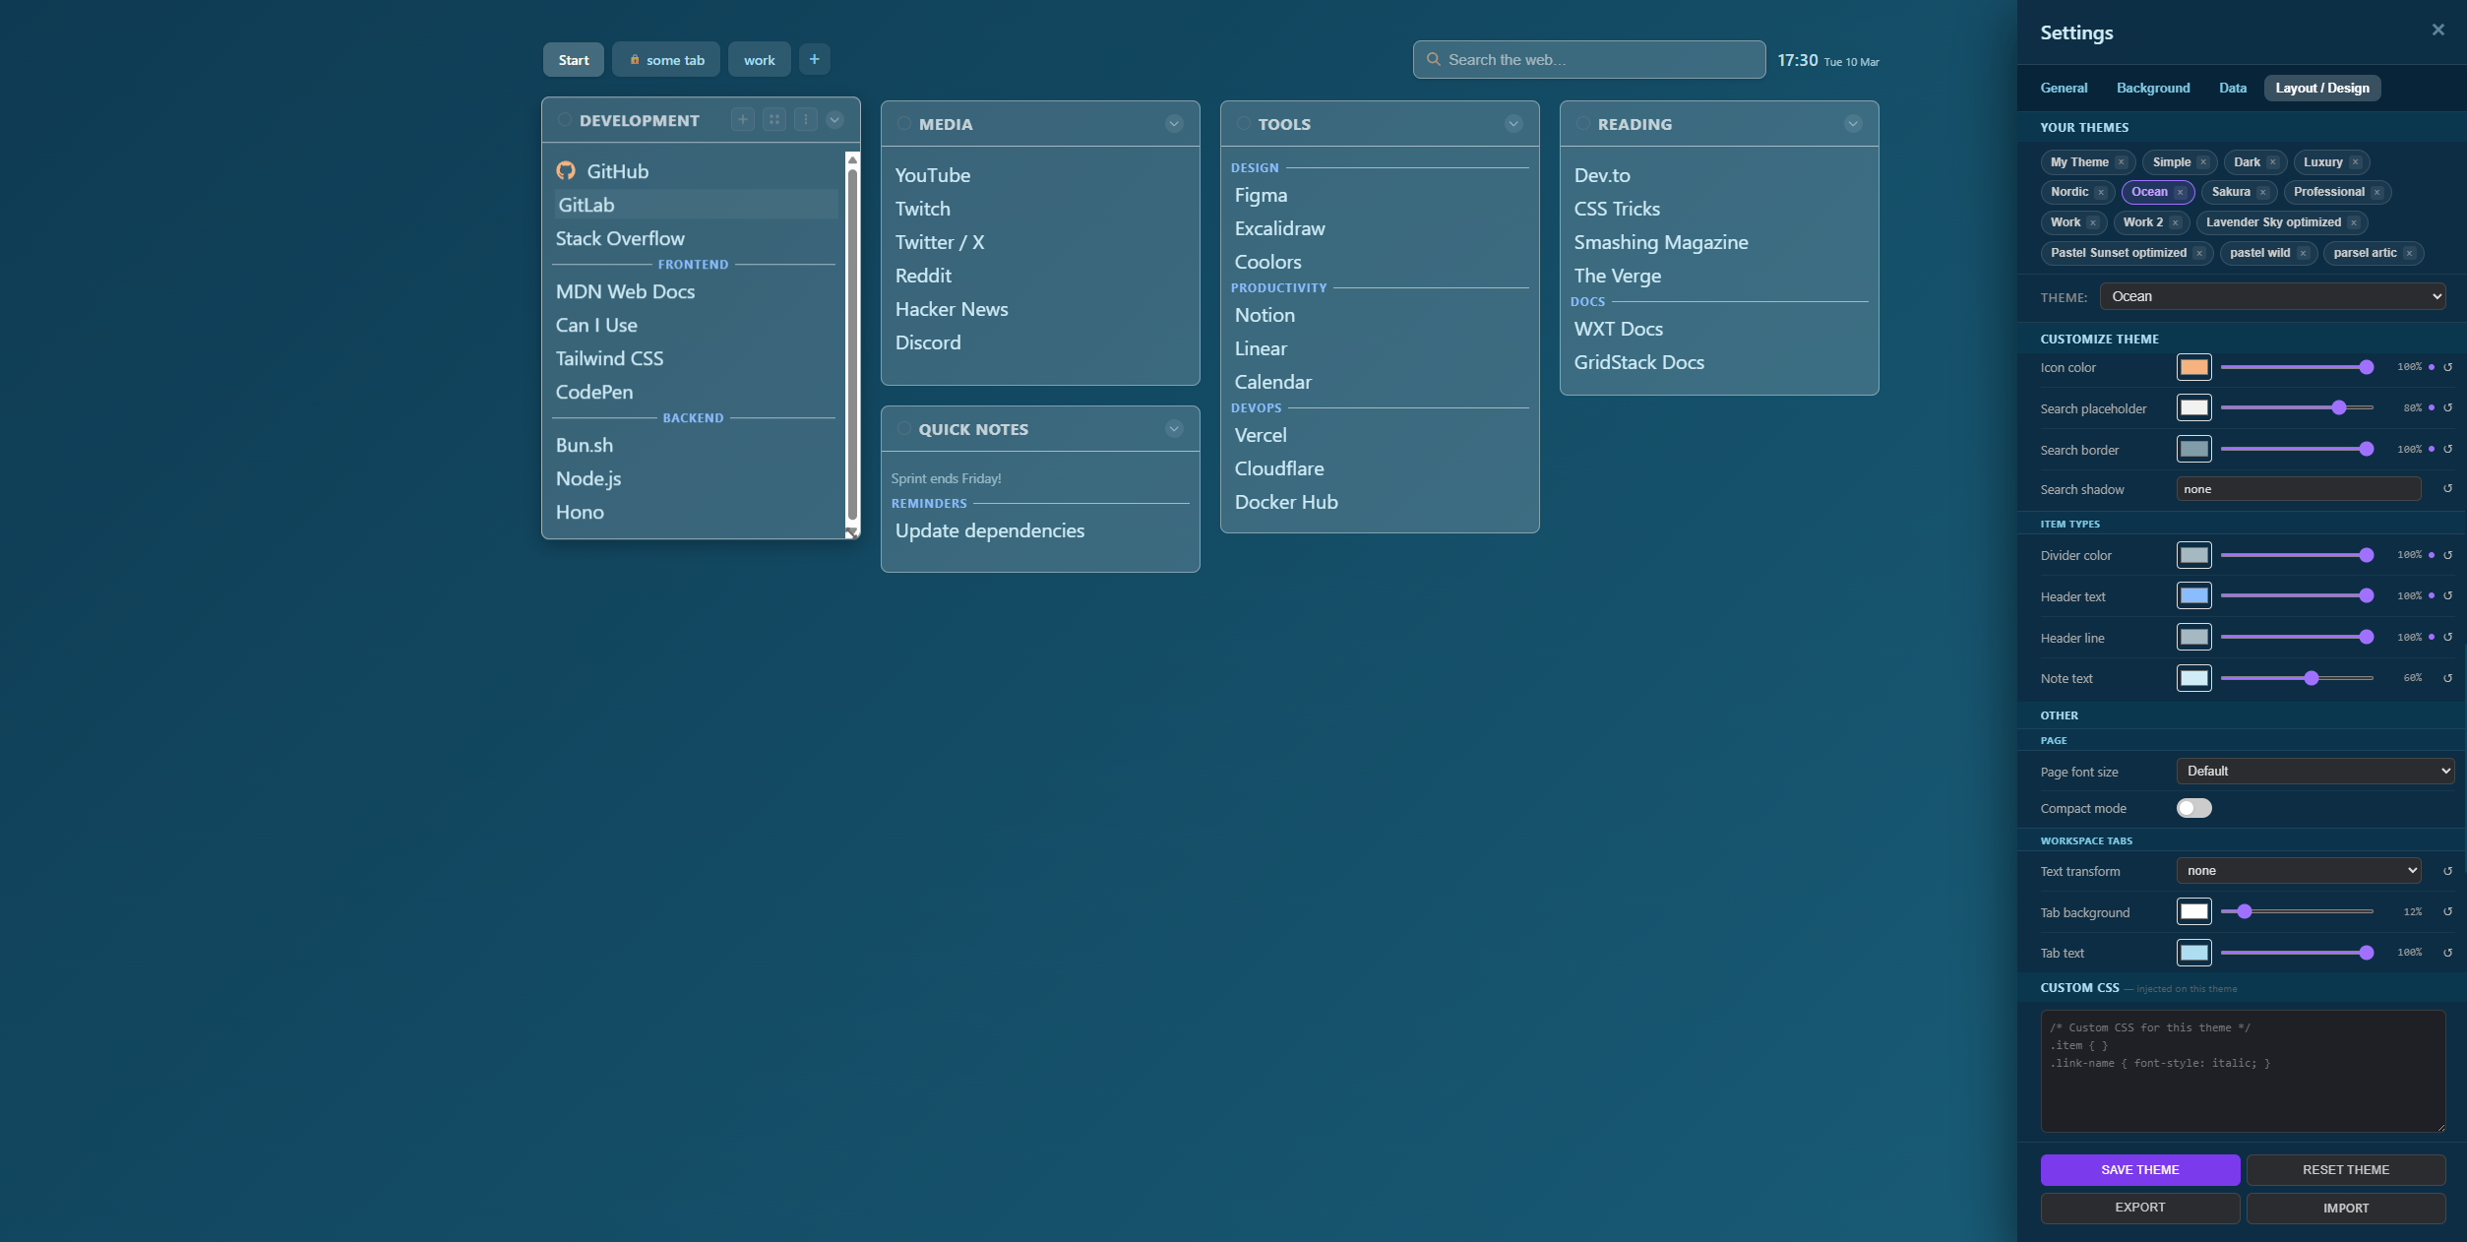Open the Theme selection dropdown showing Ocean
The width and height of the screenshot is (2467, 1242).
click(2273, 296)
